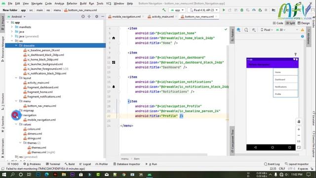Open the Layout Inspector
Viewport: 316px width, 178px height.
(x=297, y=164)
